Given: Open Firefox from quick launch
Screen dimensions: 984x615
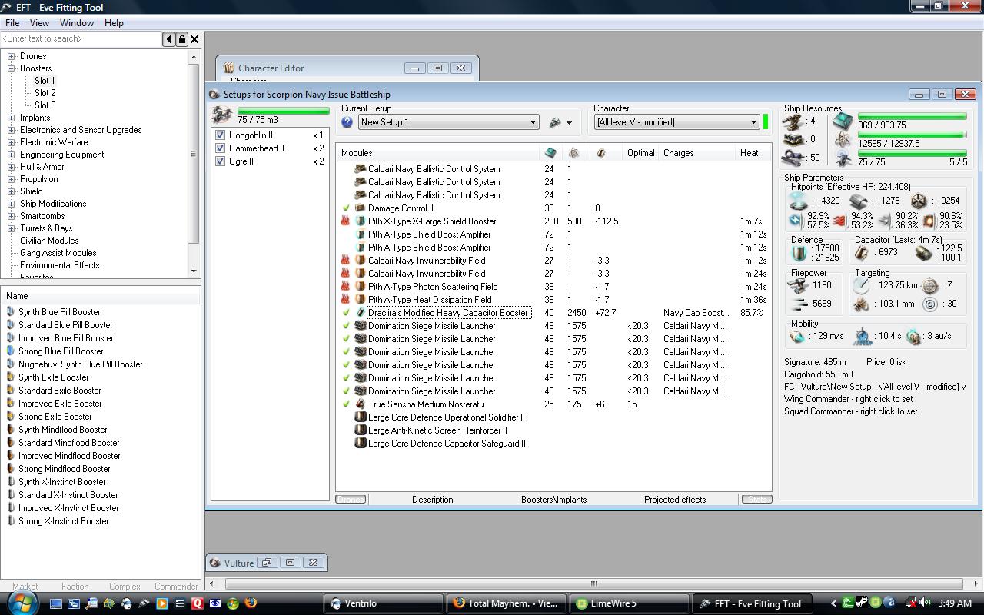Looking at the screenshot, I should coord(251,603).
